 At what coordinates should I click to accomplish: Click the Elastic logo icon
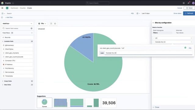click(2, 3)
